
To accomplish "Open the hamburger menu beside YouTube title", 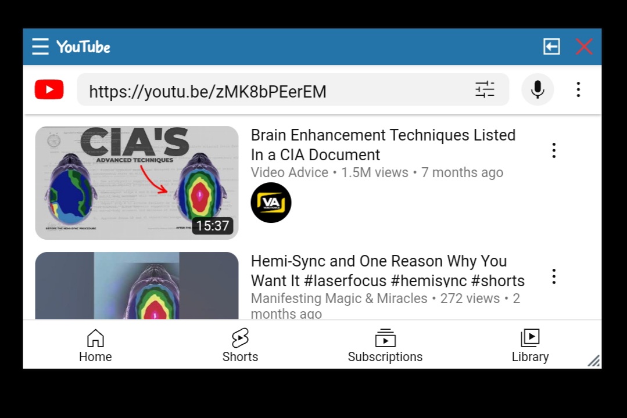I will [41, 46].
